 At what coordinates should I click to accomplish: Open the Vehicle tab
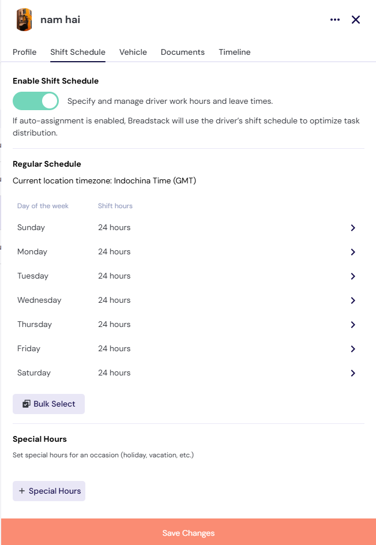[133, 52]
